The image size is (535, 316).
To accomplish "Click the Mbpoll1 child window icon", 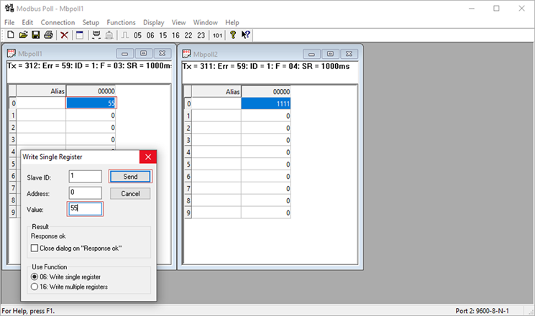I will (12, 53).
